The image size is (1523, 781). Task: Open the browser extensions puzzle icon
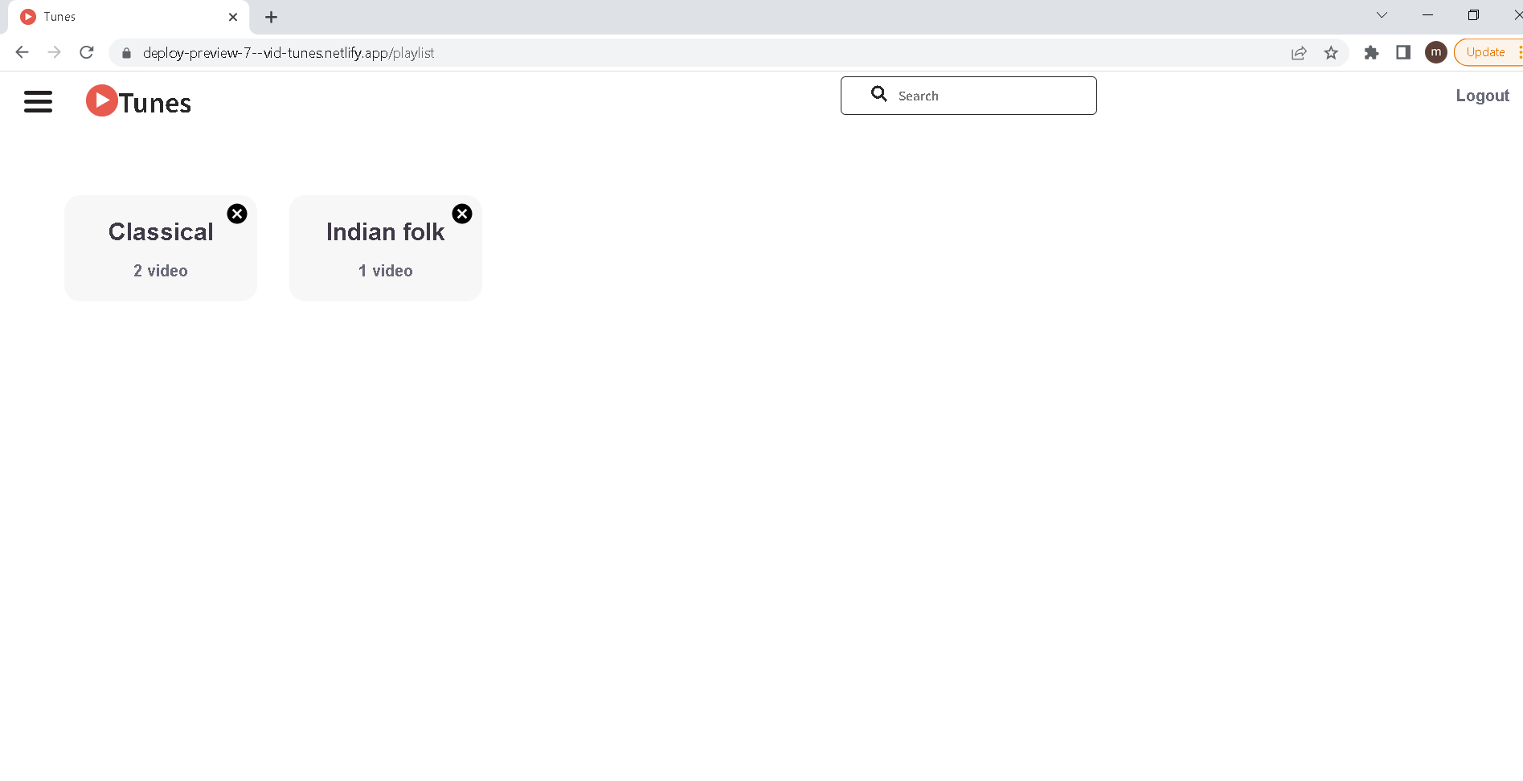point(1371,52)
